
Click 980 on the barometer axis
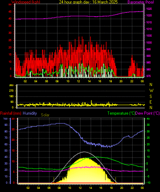[x=148, y=69]
